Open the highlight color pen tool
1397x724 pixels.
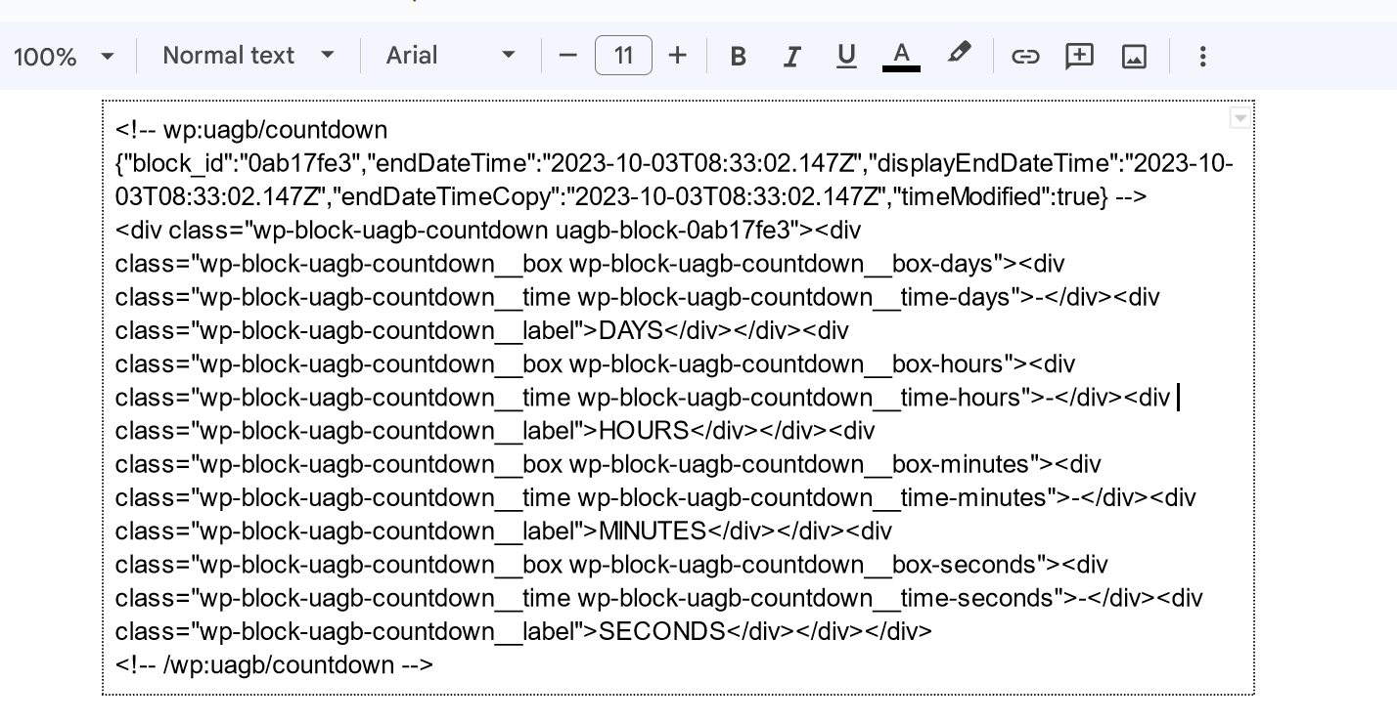(959, 55)
